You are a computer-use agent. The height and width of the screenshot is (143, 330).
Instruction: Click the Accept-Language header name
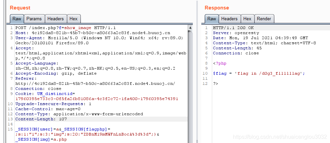click(37, 63)
